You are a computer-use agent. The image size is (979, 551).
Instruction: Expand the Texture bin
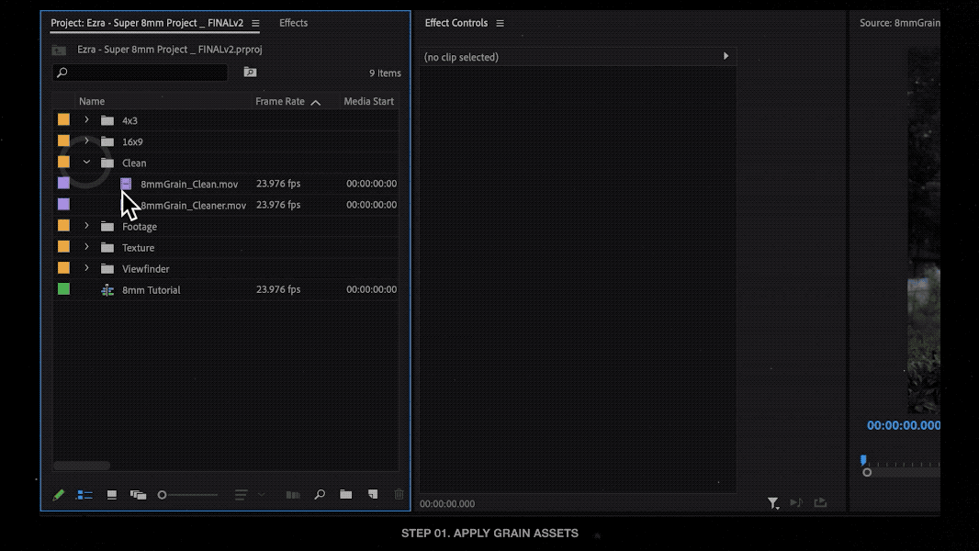86,247
